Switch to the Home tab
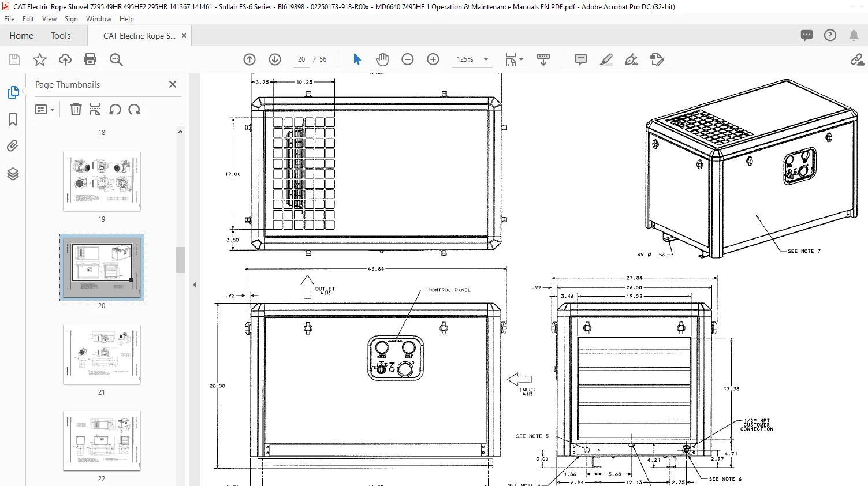Viewport: 868px width, 486px height. (x=21, y=36)
